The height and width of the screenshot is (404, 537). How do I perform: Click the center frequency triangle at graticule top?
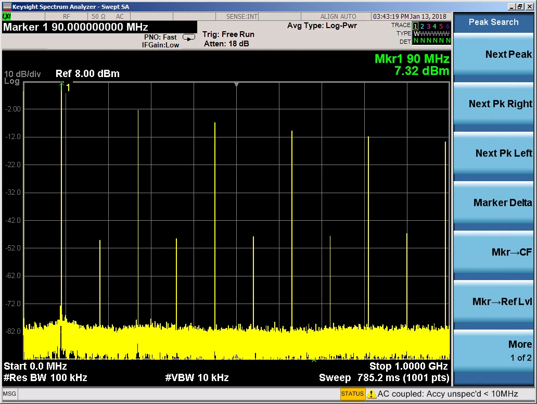pyautogui.click(x=236, y=84)
